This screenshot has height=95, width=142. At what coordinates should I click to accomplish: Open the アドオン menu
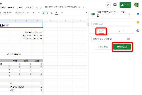click(29, 7)
